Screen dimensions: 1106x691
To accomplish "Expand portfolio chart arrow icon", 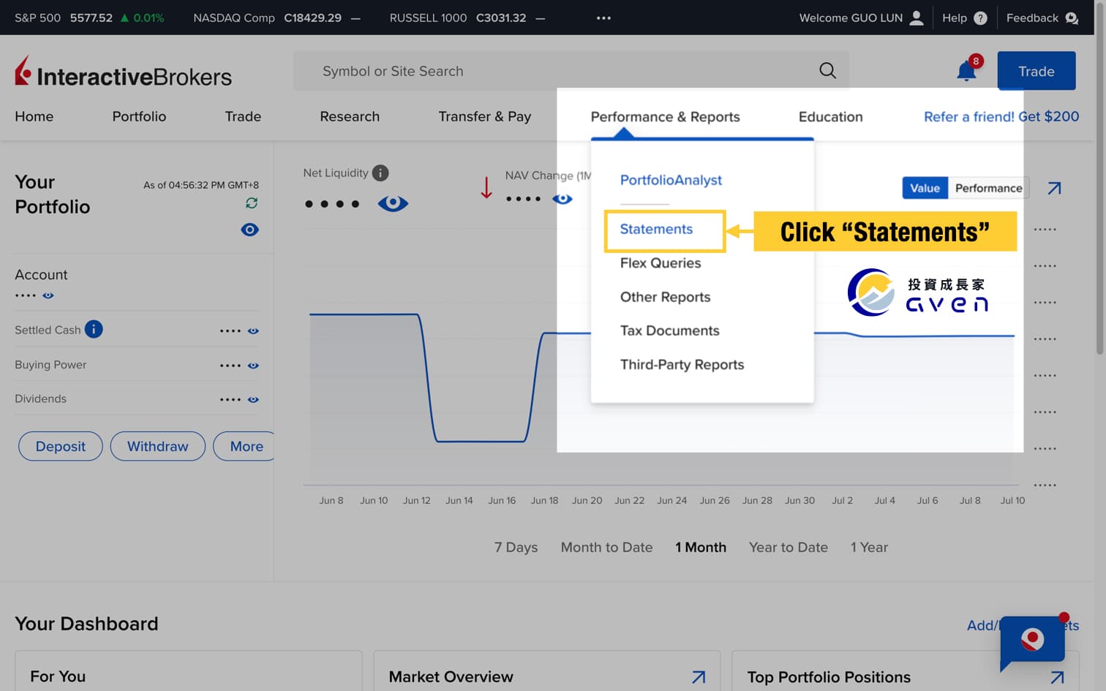I will pos(1054,188).
